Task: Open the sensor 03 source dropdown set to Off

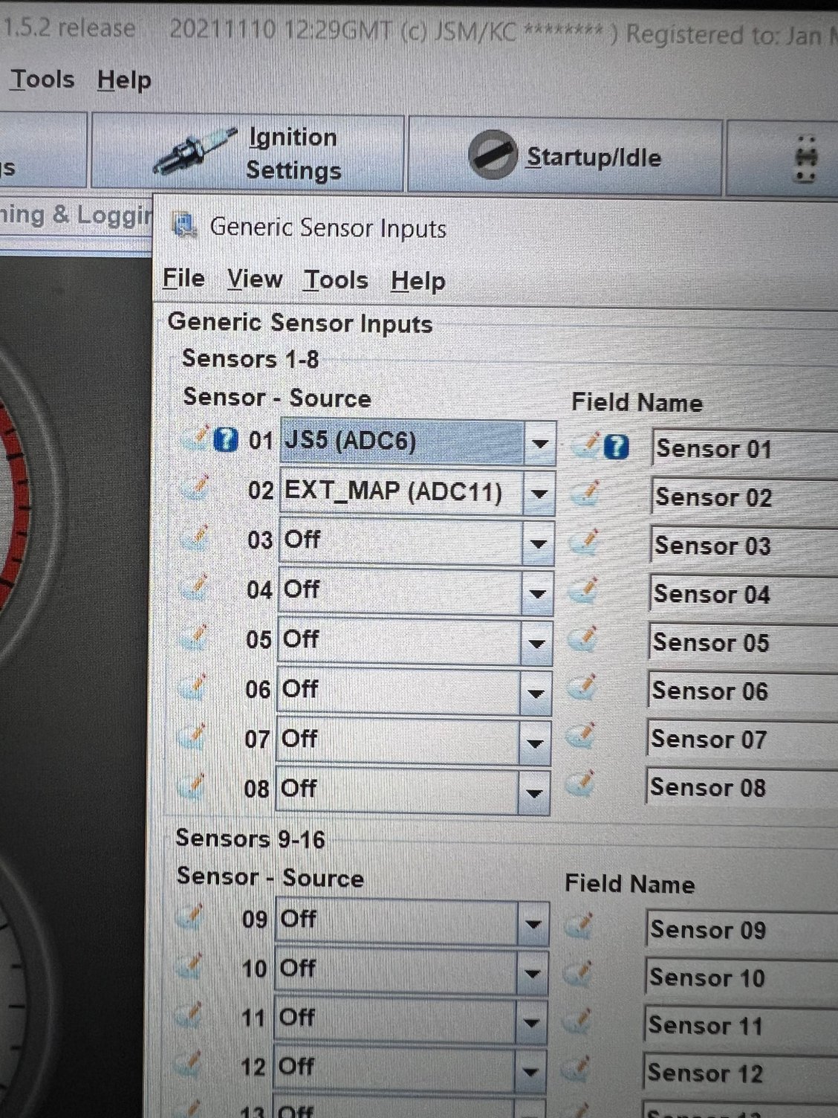Action: point(538,543)
